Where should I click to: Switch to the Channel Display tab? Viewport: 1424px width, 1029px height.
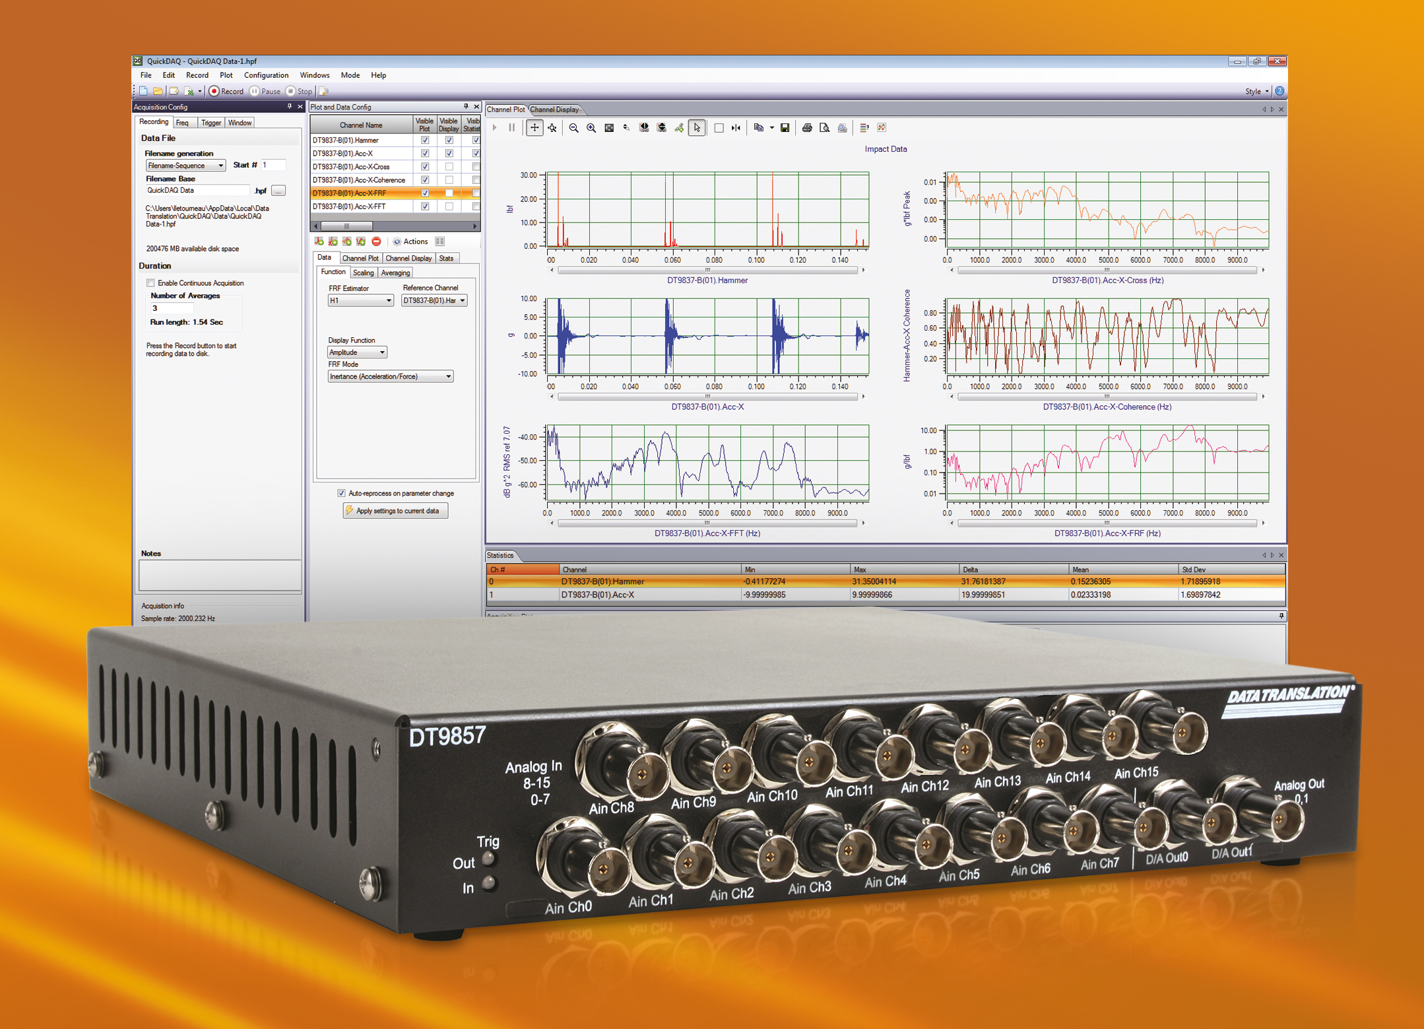[x=555, y=110]
